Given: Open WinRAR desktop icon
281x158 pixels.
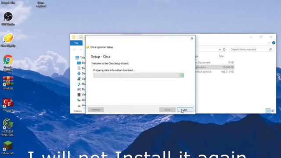Looking at the screenshot, I should coord(8,83).
